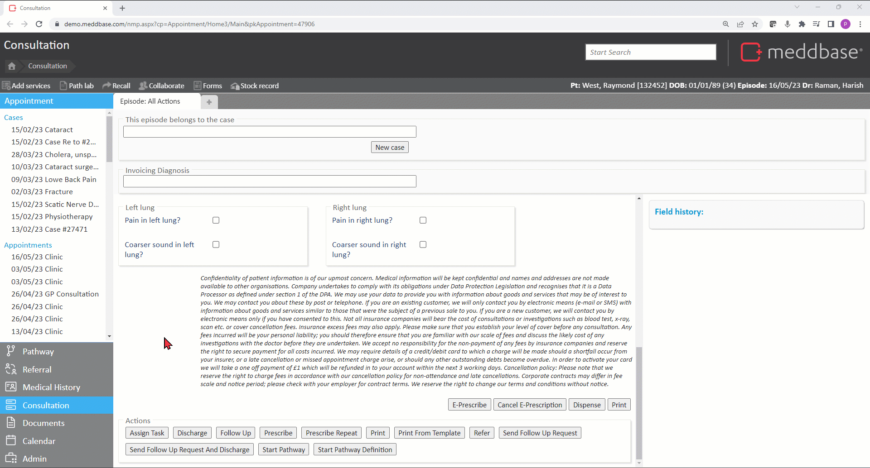
Task: Open the Pathway sidebar section
Action: tap(38, 352)
